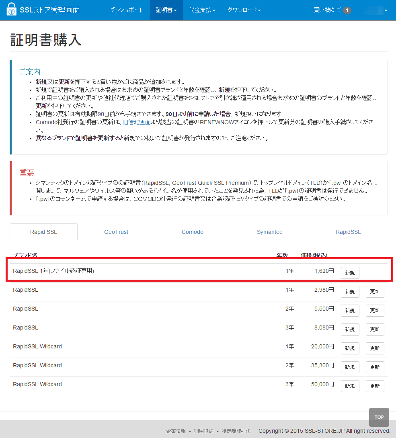Open the 特定商取引法 footer link
This screenshot has width=396, height=438.
[x=236, y=431]
